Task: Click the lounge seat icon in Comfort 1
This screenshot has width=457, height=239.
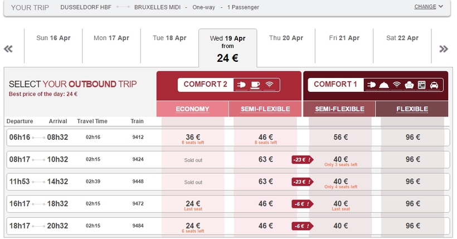Action: (x=409, y=85)
